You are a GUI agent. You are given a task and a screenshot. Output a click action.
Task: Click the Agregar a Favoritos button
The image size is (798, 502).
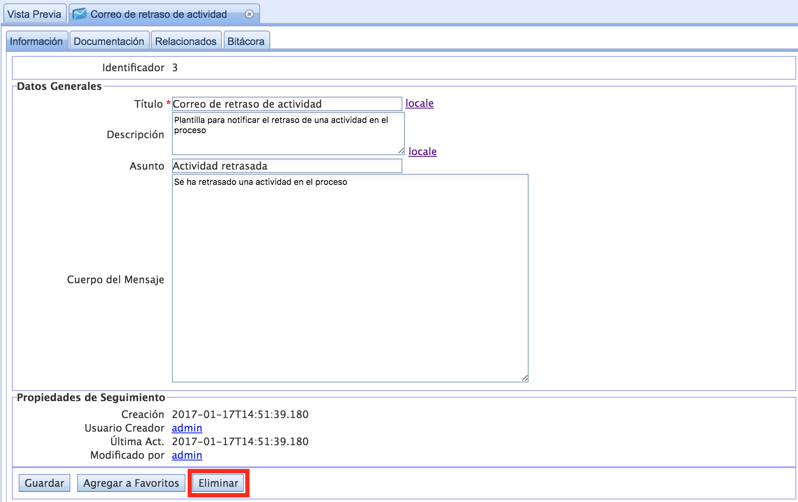[x=131, y=483]
